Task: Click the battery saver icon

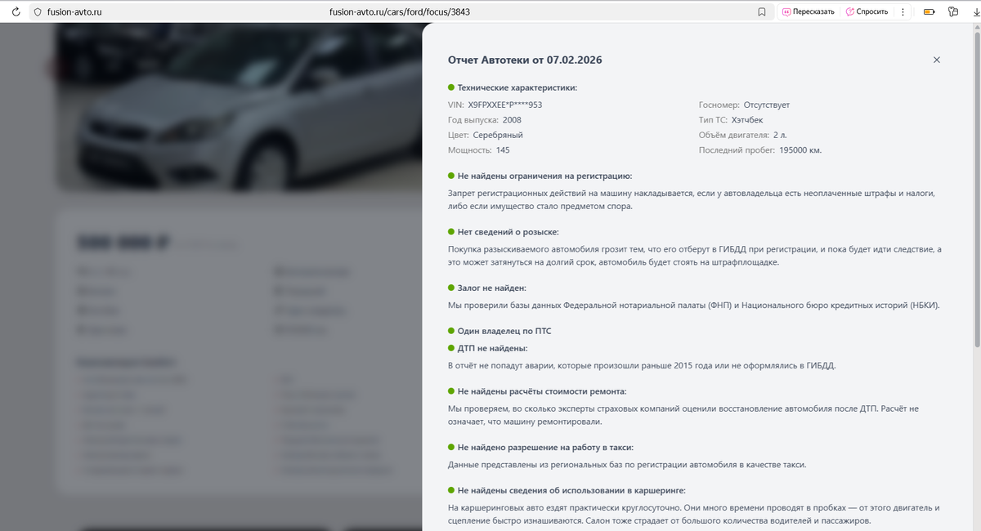Action: coord(929,12)
